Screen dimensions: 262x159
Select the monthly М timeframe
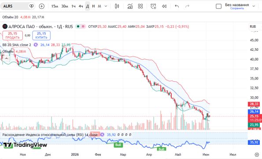pyautogui.click(x=100, y=6)
